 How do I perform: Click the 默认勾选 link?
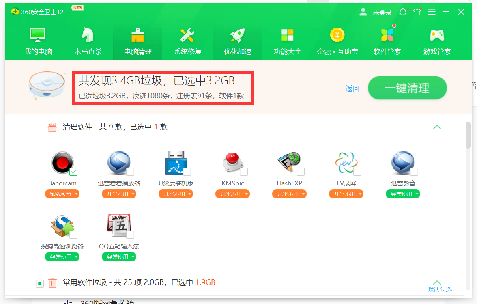click(x=440, y=289)
